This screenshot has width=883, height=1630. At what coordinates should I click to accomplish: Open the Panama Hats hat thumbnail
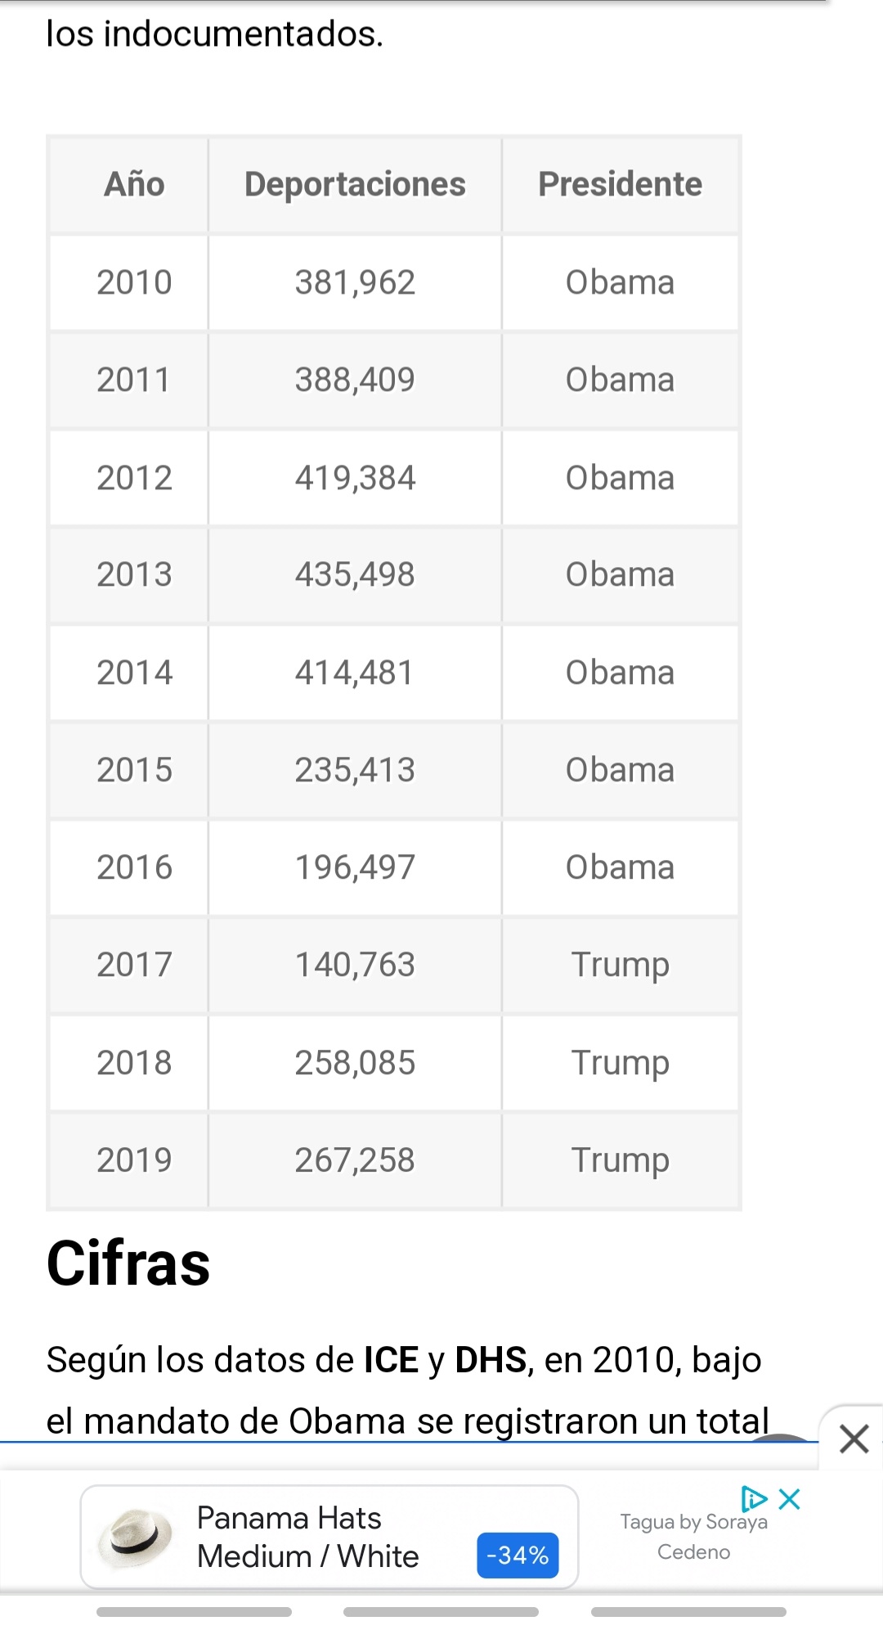[135, 1538]
